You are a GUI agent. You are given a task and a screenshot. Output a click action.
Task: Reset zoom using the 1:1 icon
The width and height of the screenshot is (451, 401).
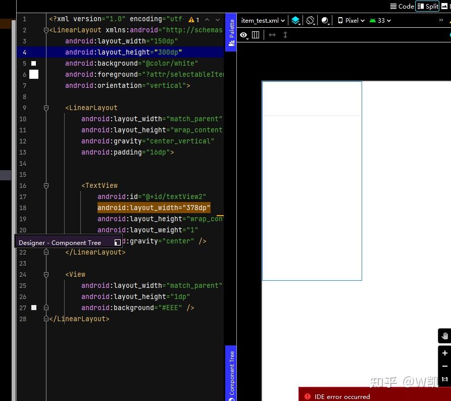pyautogui.click(x=444, y=379)
